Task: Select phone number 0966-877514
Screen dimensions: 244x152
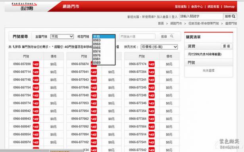Action: point(138,134)
